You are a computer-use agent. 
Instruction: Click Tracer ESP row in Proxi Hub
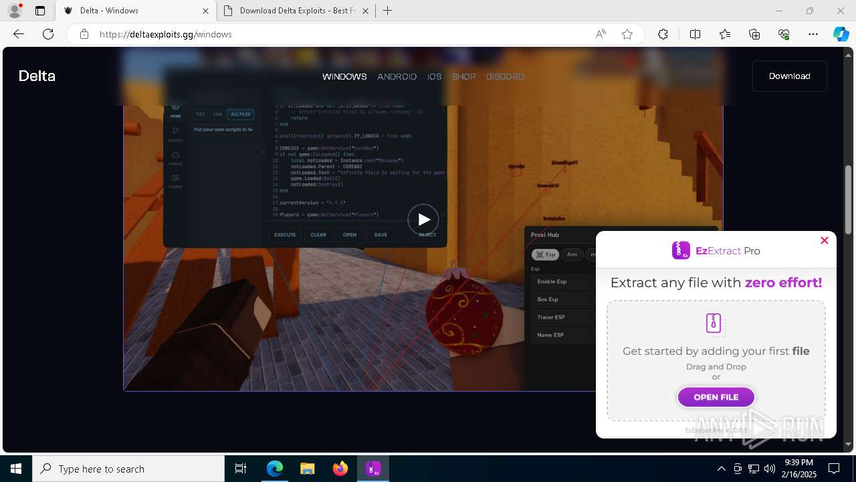563,317
